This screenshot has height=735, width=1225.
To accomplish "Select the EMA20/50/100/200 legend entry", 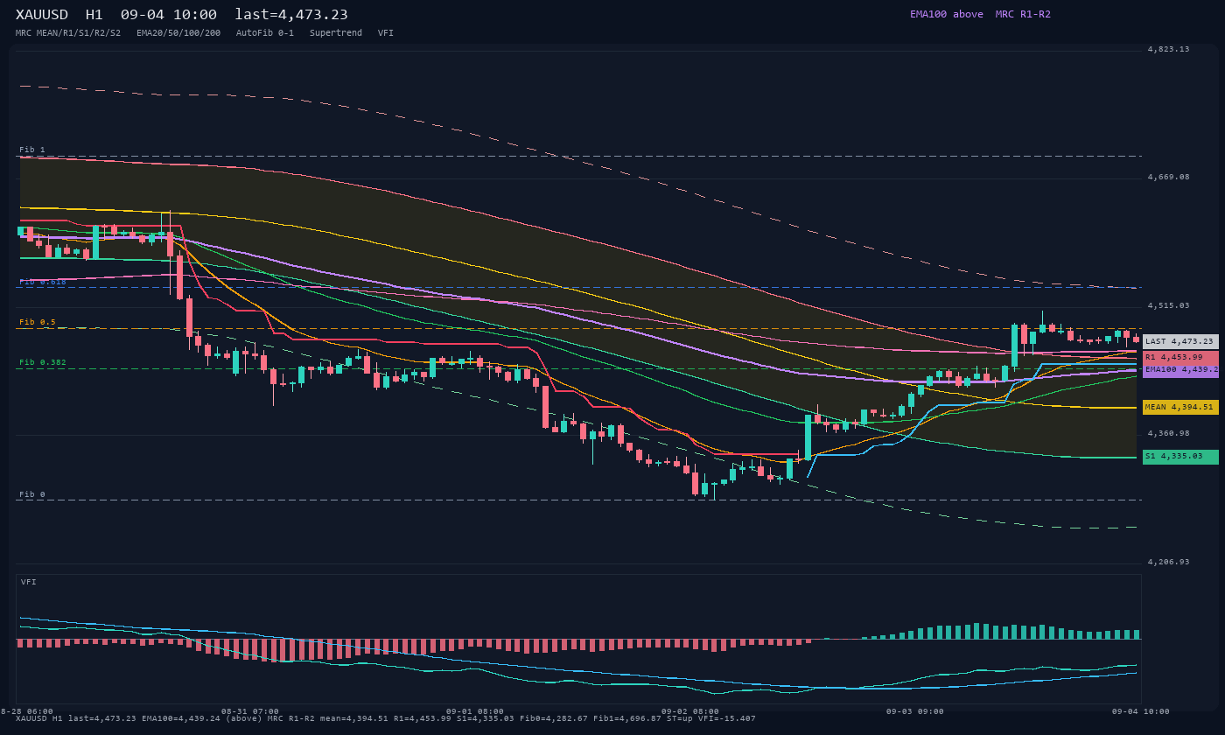I will (x=178, y=33).
